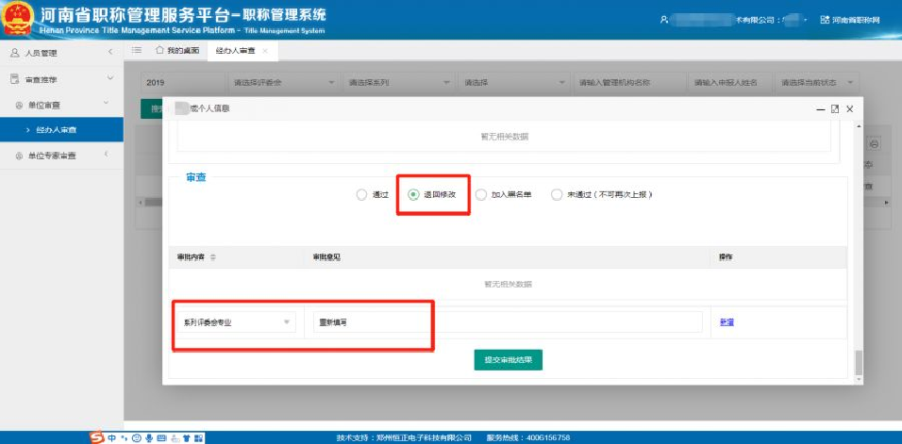Click the 请输入管理机构名称 input
Image resolution: width=902 pixels, height=444 pixels.
point(628,83)
